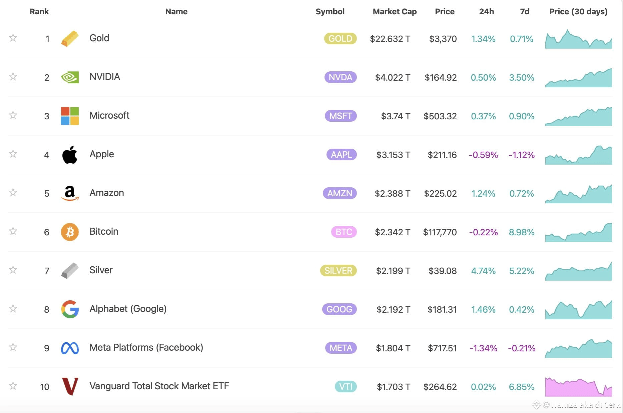623x413 pixels.
Task: Click the NVIDIA logo icon
Action: tap(70, 77)
